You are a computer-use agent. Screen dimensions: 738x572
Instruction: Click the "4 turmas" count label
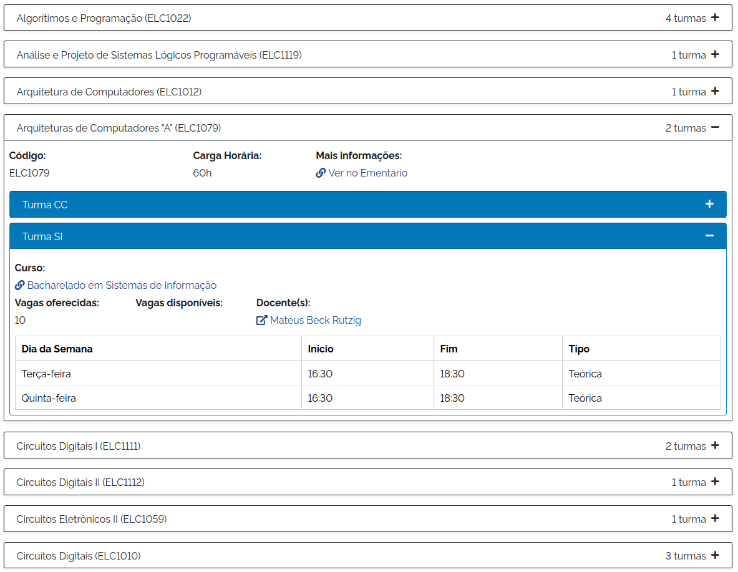(x=685, y=18)
